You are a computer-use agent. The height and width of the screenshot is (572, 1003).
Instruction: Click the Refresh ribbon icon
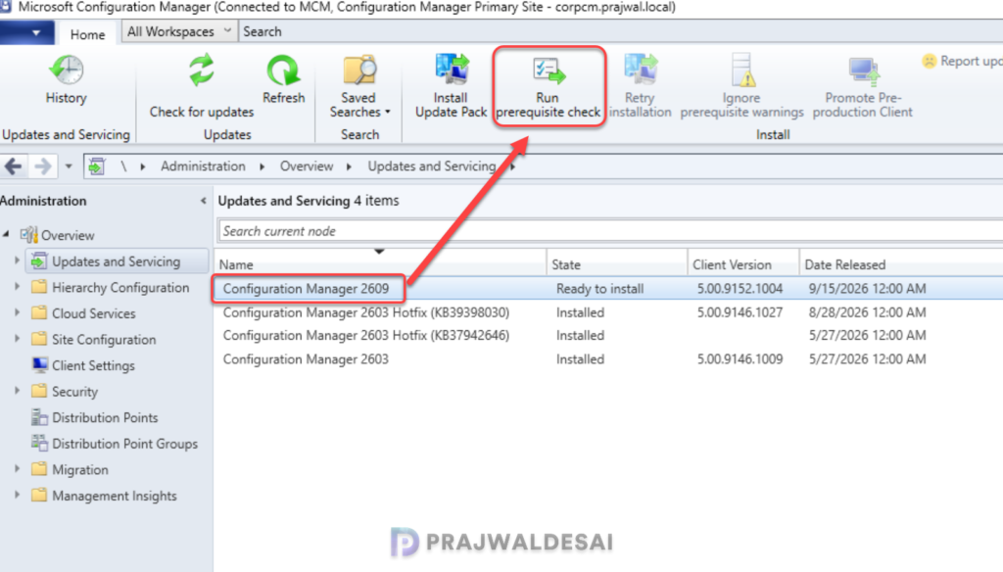(x=283, y=71)
